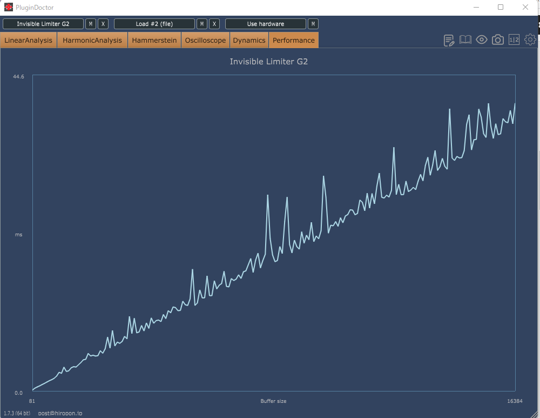This screenshot has width=540, height=418.
Task: Click the 0.0 y-axis minimum label
Action: [18, 393]
